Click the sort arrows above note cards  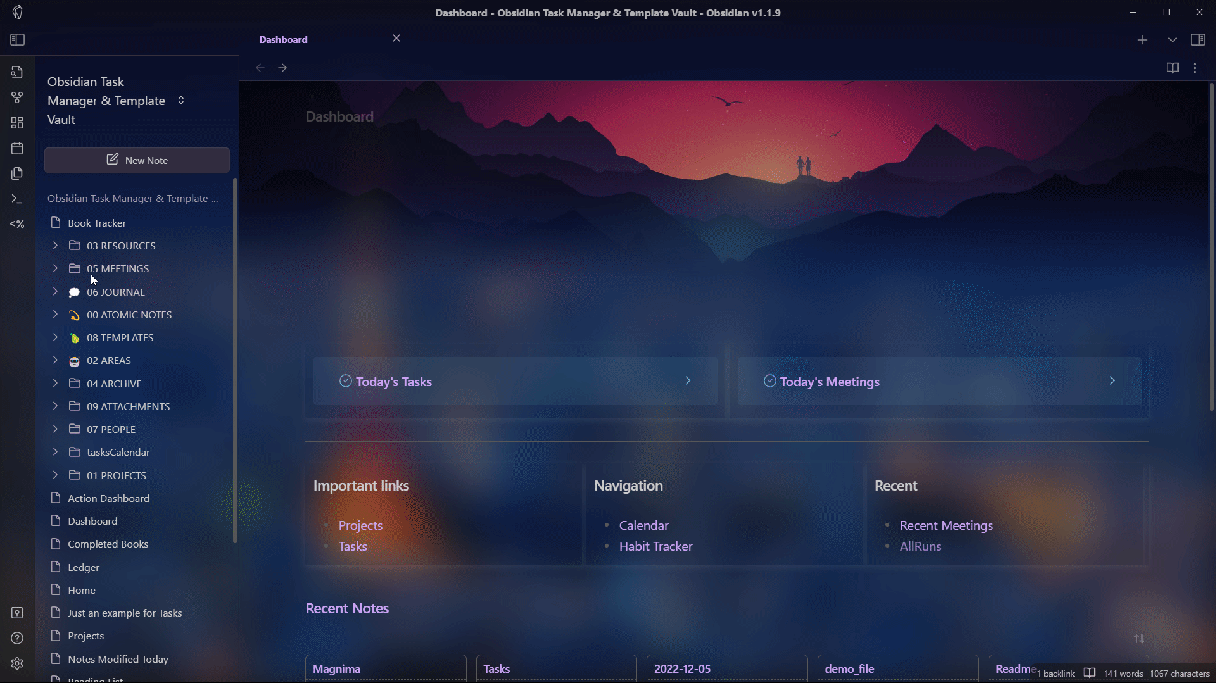click(1139, 639)
